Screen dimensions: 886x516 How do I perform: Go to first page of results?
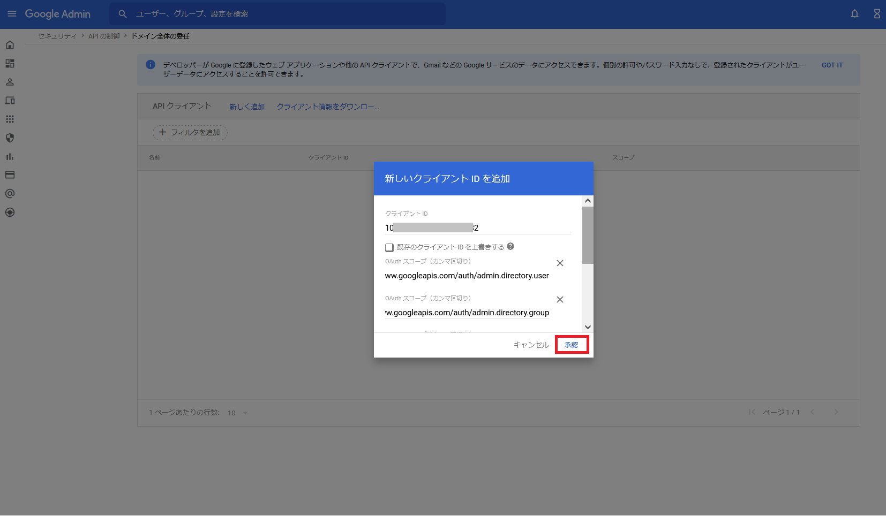tap(752, 412)
